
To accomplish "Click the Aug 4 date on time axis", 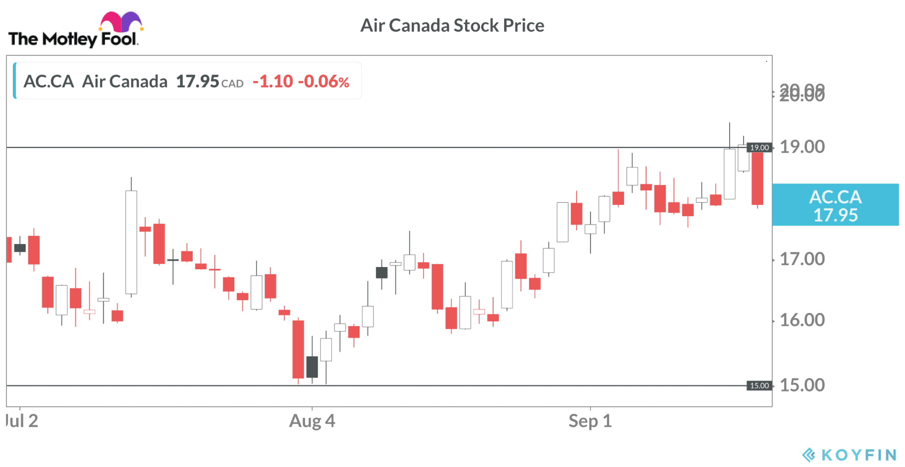I will coord(312,421).
